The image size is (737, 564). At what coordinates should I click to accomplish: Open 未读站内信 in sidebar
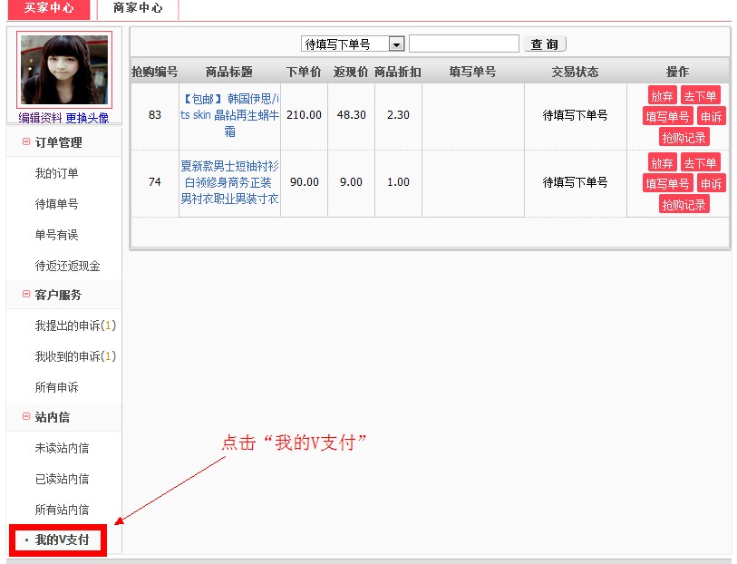click(x=62, y=448)
